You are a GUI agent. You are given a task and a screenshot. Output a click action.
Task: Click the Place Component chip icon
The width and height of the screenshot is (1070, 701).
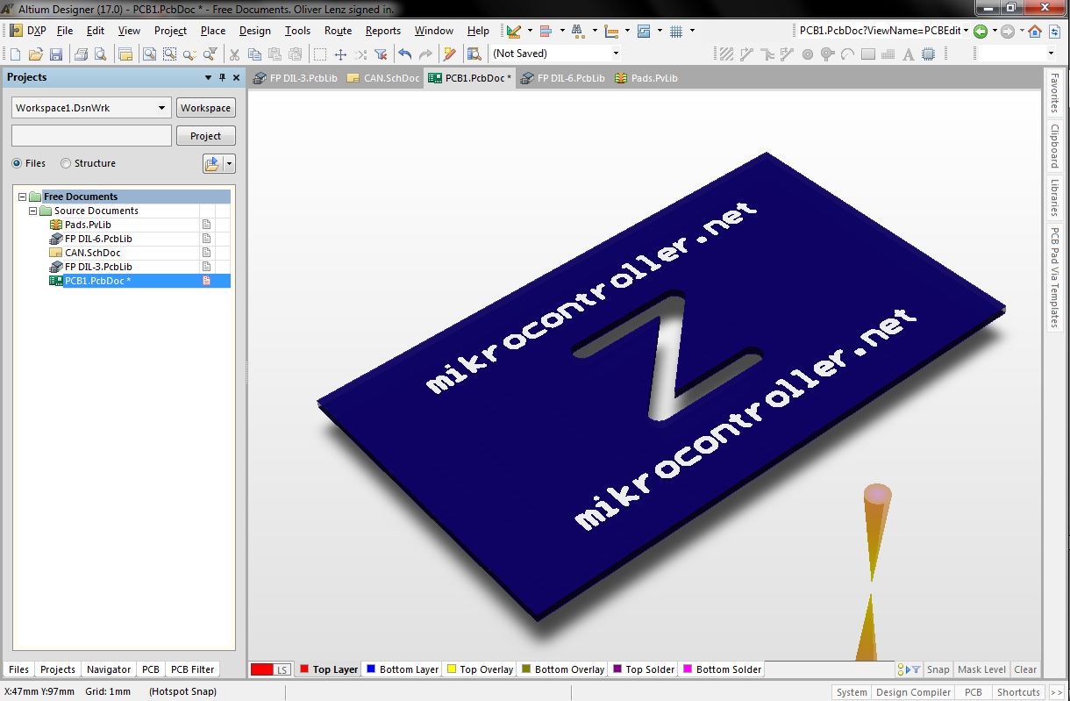coord(928,54)
